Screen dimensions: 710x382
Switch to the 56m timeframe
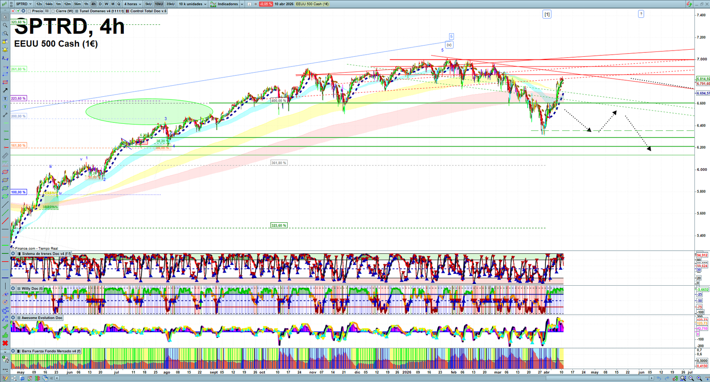(x=77, y=4)
